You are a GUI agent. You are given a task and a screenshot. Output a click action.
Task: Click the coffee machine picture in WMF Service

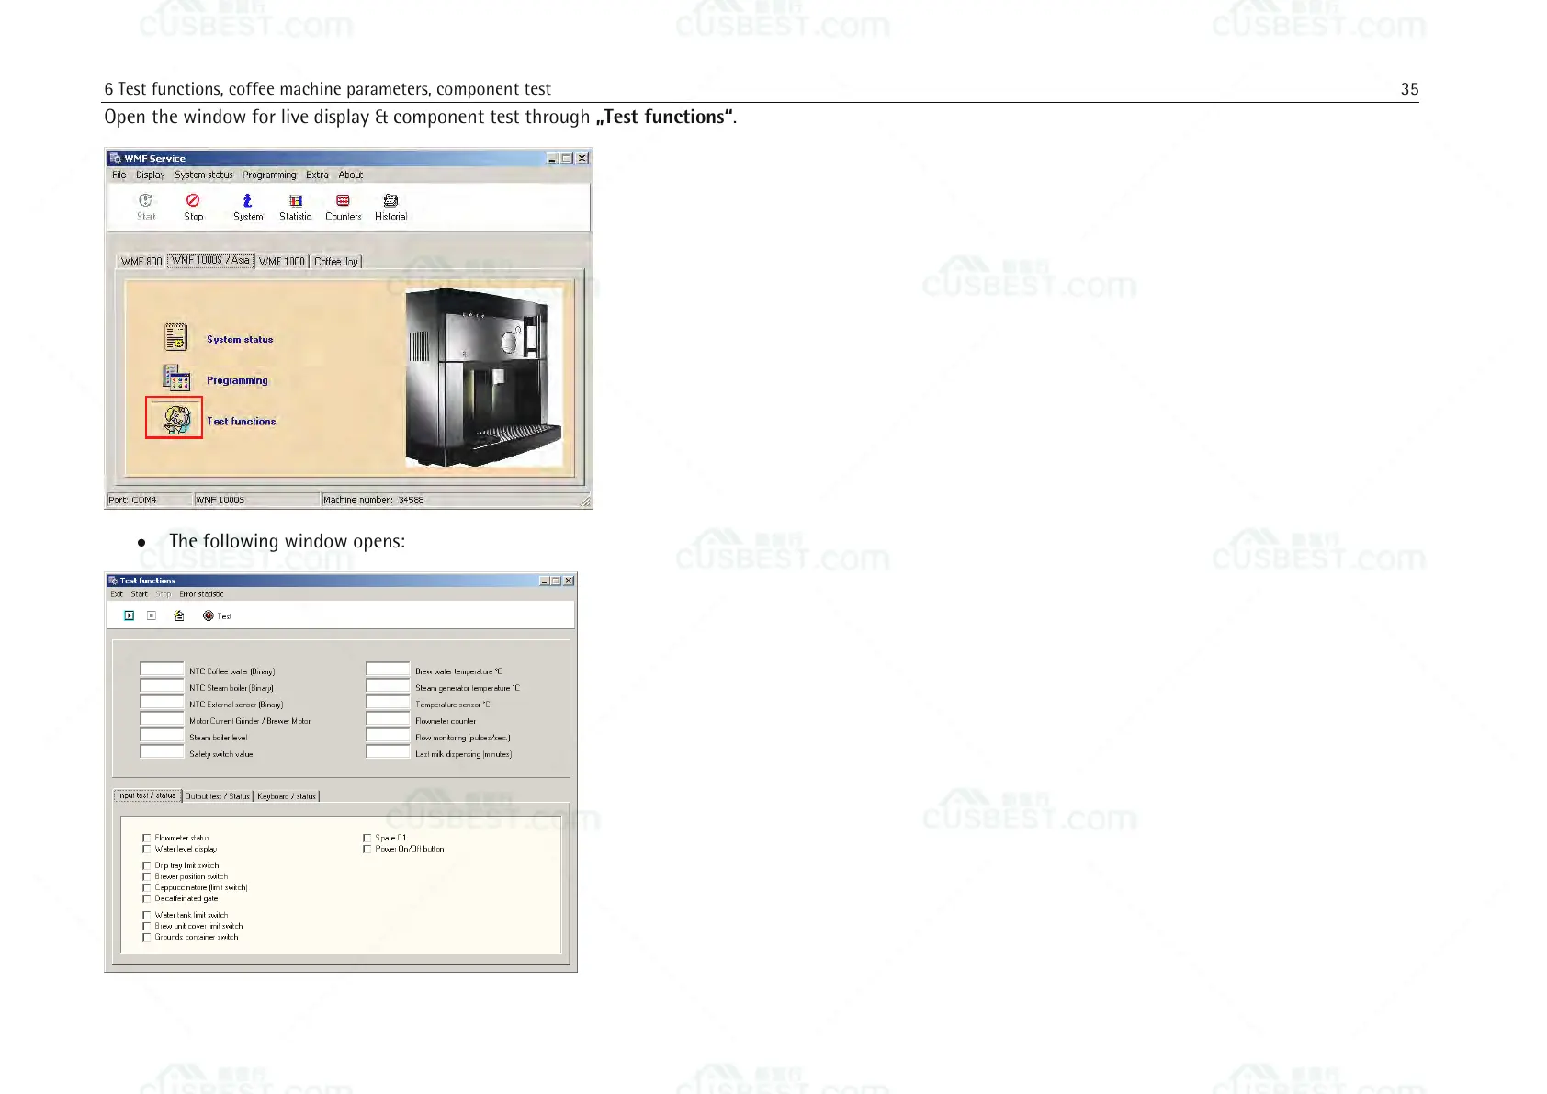482,378
